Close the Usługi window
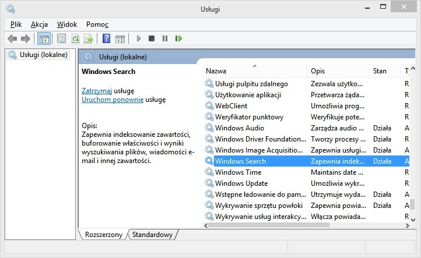 [x=404, y=7]
